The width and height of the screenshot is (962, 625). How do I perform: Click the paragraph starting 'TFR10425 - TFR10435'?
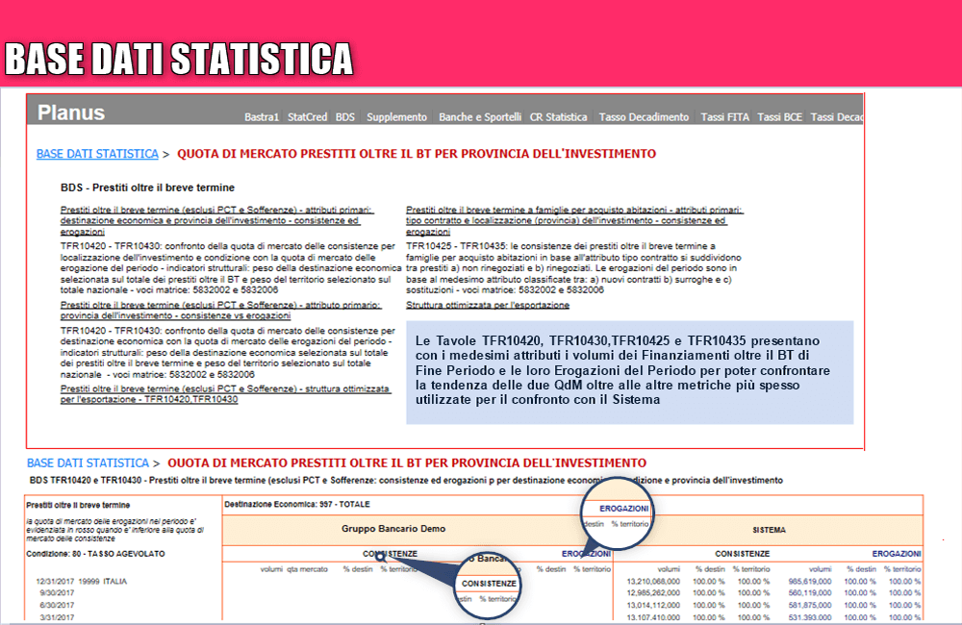click(x=573, y=268)
